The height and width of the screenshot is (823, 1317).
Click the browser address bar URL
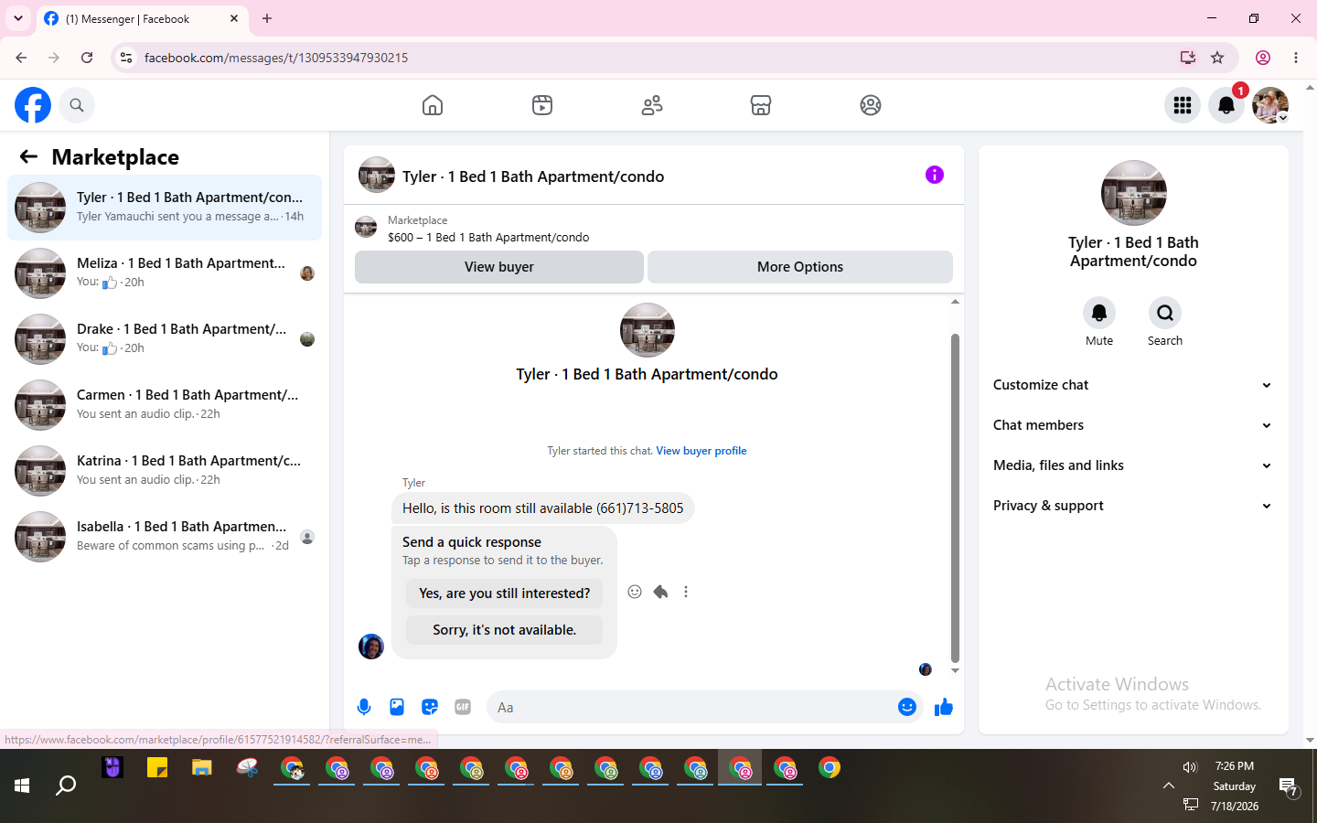(276, 58)
